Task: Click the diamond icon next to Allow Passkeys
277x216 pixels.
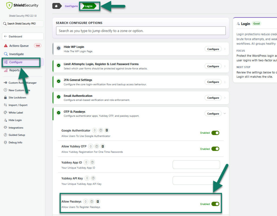Action: 85,201
